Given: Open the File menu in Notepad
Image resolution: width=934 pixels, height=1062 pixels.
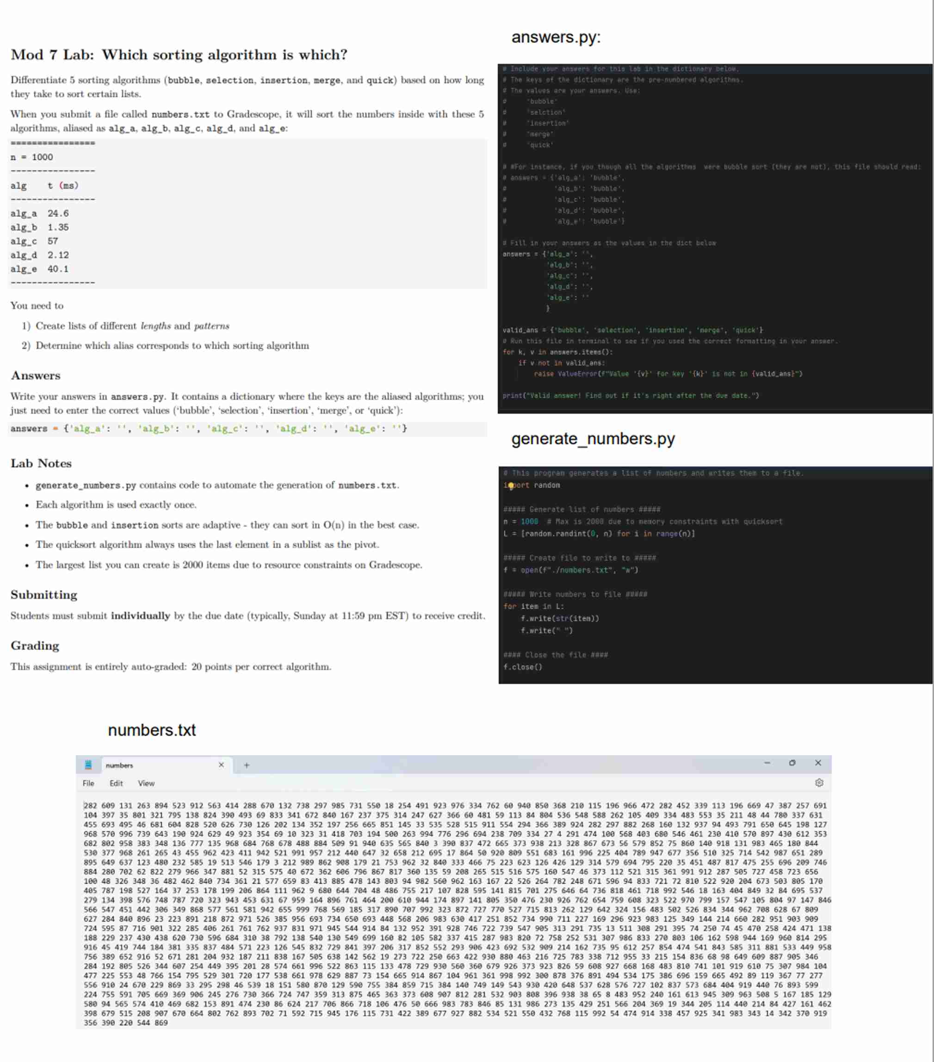Looking at the screenshot, I should click(x=88, y=783).
